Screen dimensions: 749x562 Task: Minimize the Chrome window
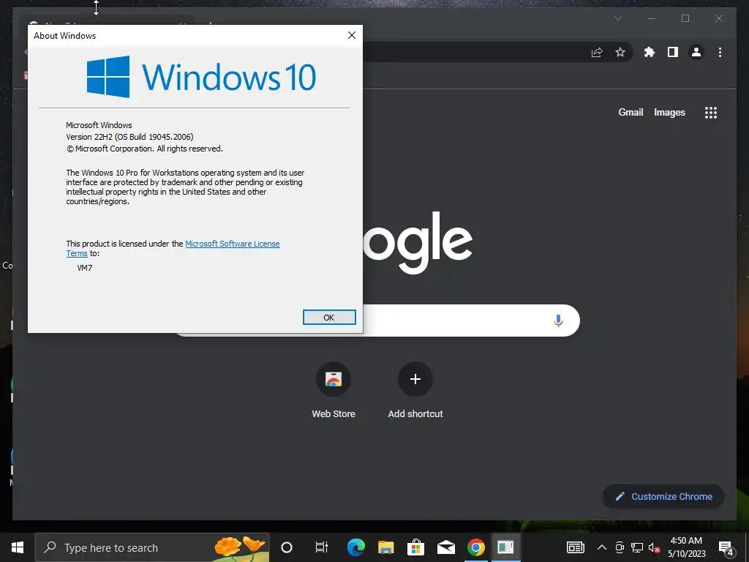coord(652,18)
